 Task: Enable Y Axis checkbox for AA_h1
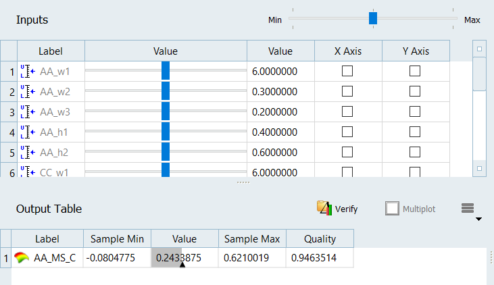pos(415,132)
